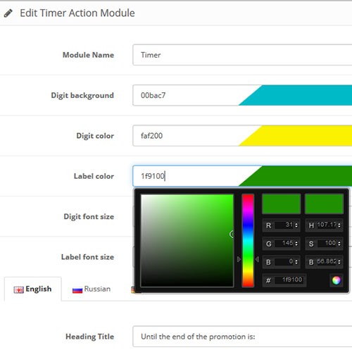The image size is (352, 352).
Task: Pick a shade in the saturation gradient square
Action: tap(187, 241)
